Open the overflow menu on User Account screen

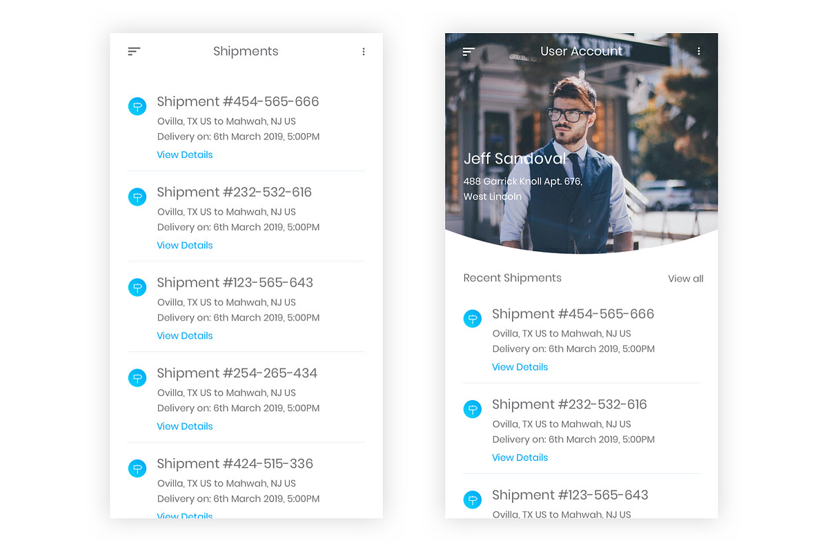click(x=699, y=51)
